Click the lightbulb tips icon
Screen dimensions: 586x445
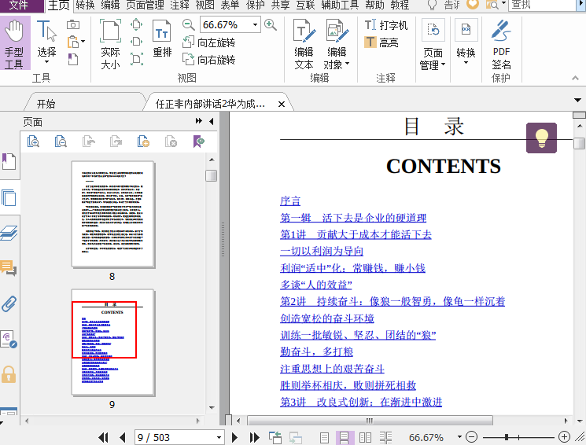(x=541, y=138)
